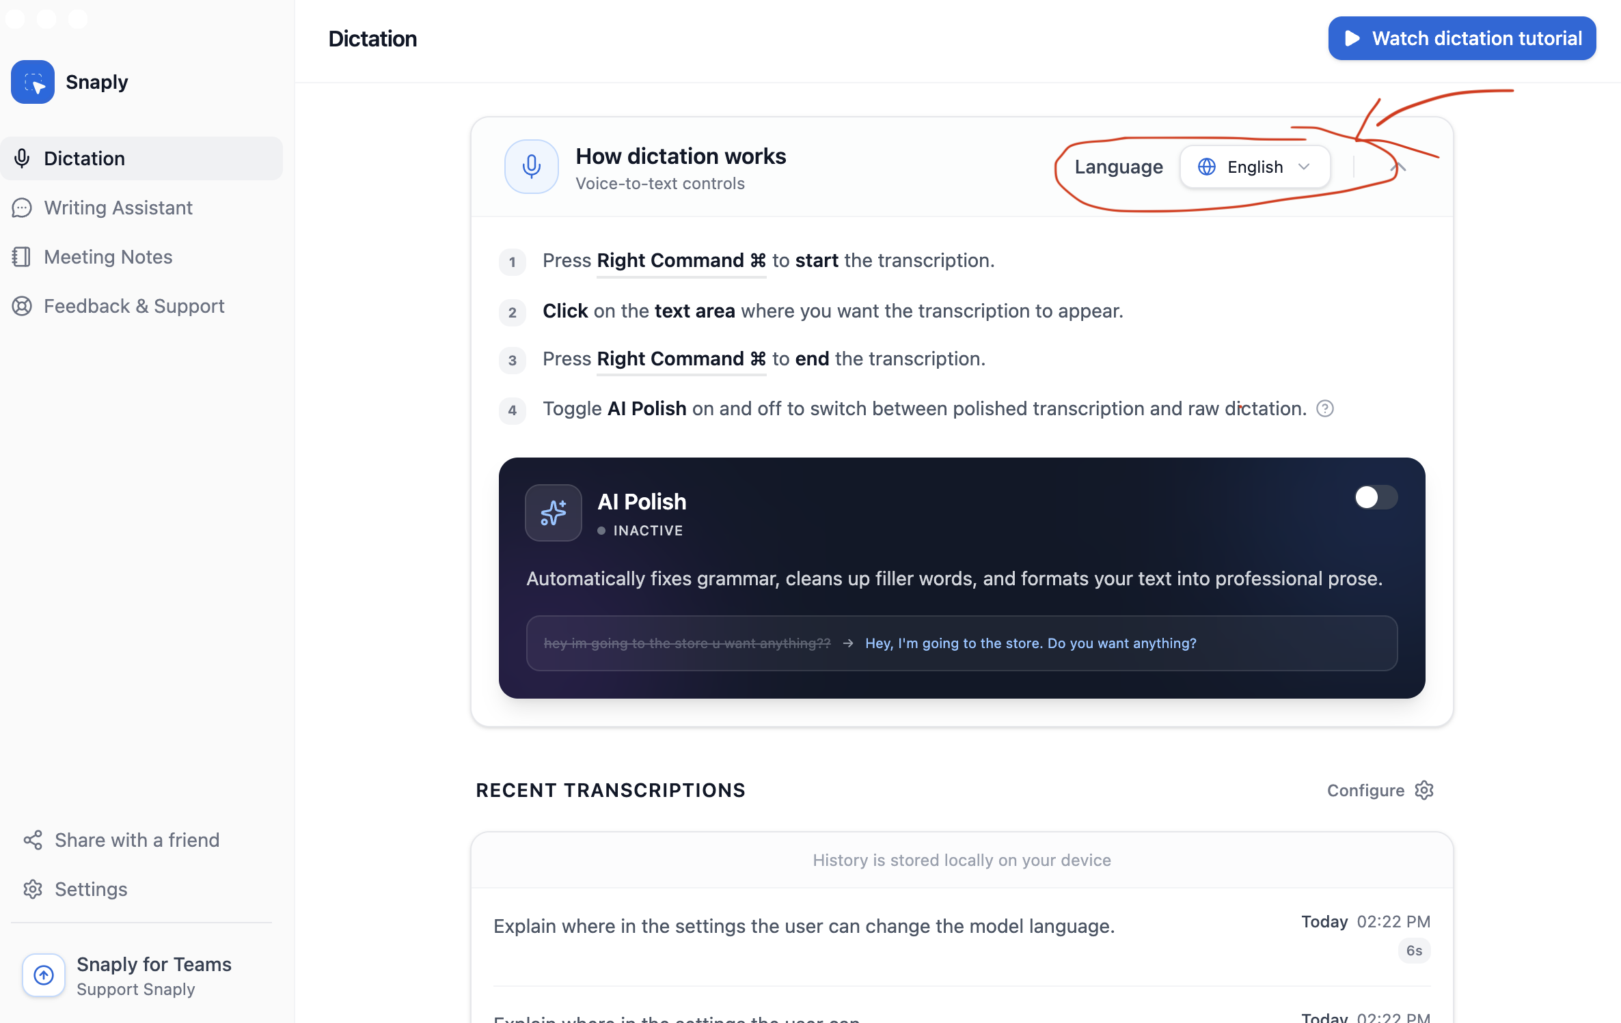The width and height of the screenshot is (1621, 1023).
Task: Open the English language dropdown
Action: [1255, 166]
